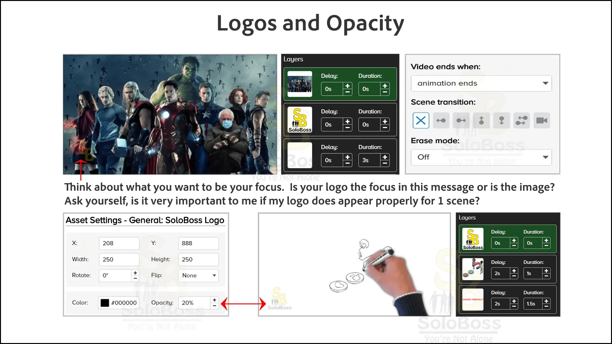Click the 3s Duration value field

369,161
